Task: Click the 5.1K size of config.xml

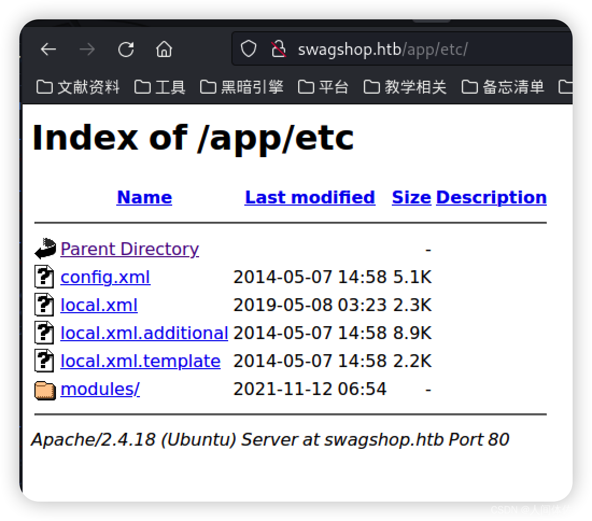Action: (x=412, y=277)
